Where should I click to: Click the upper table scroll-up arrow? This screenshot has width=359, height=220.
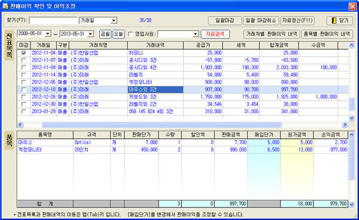click(351, 45)
